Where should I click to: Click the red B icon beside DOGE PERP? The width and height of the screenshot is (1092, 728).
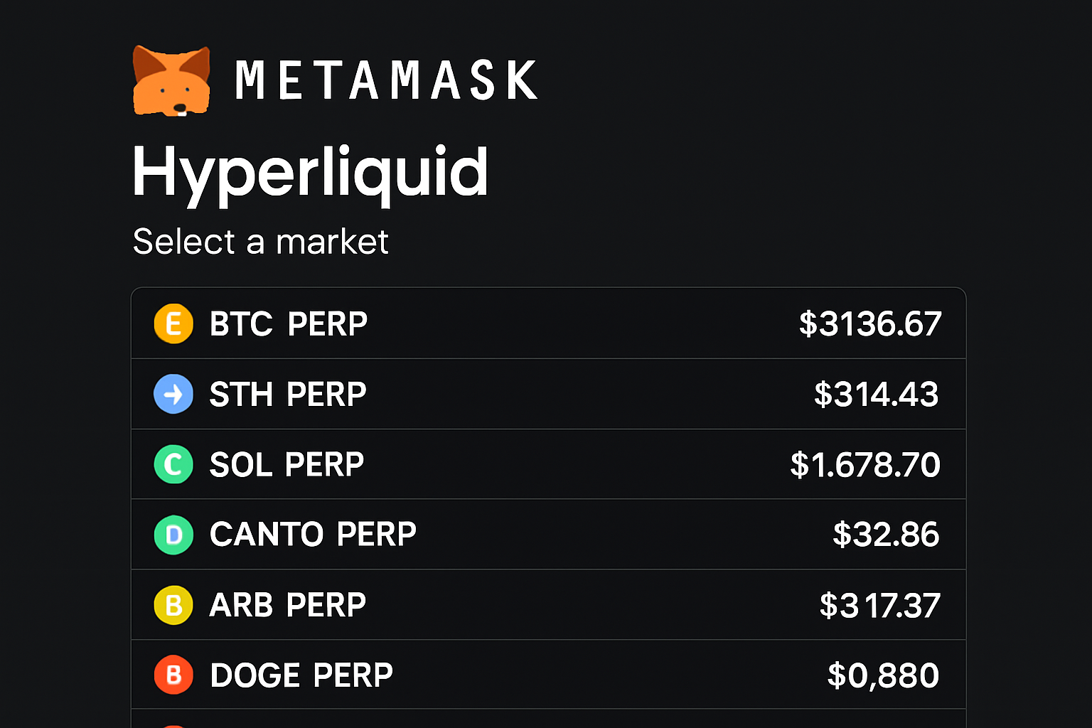[x=173, y=675]
